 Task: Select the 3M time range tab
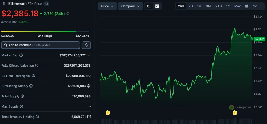point(208,6)
